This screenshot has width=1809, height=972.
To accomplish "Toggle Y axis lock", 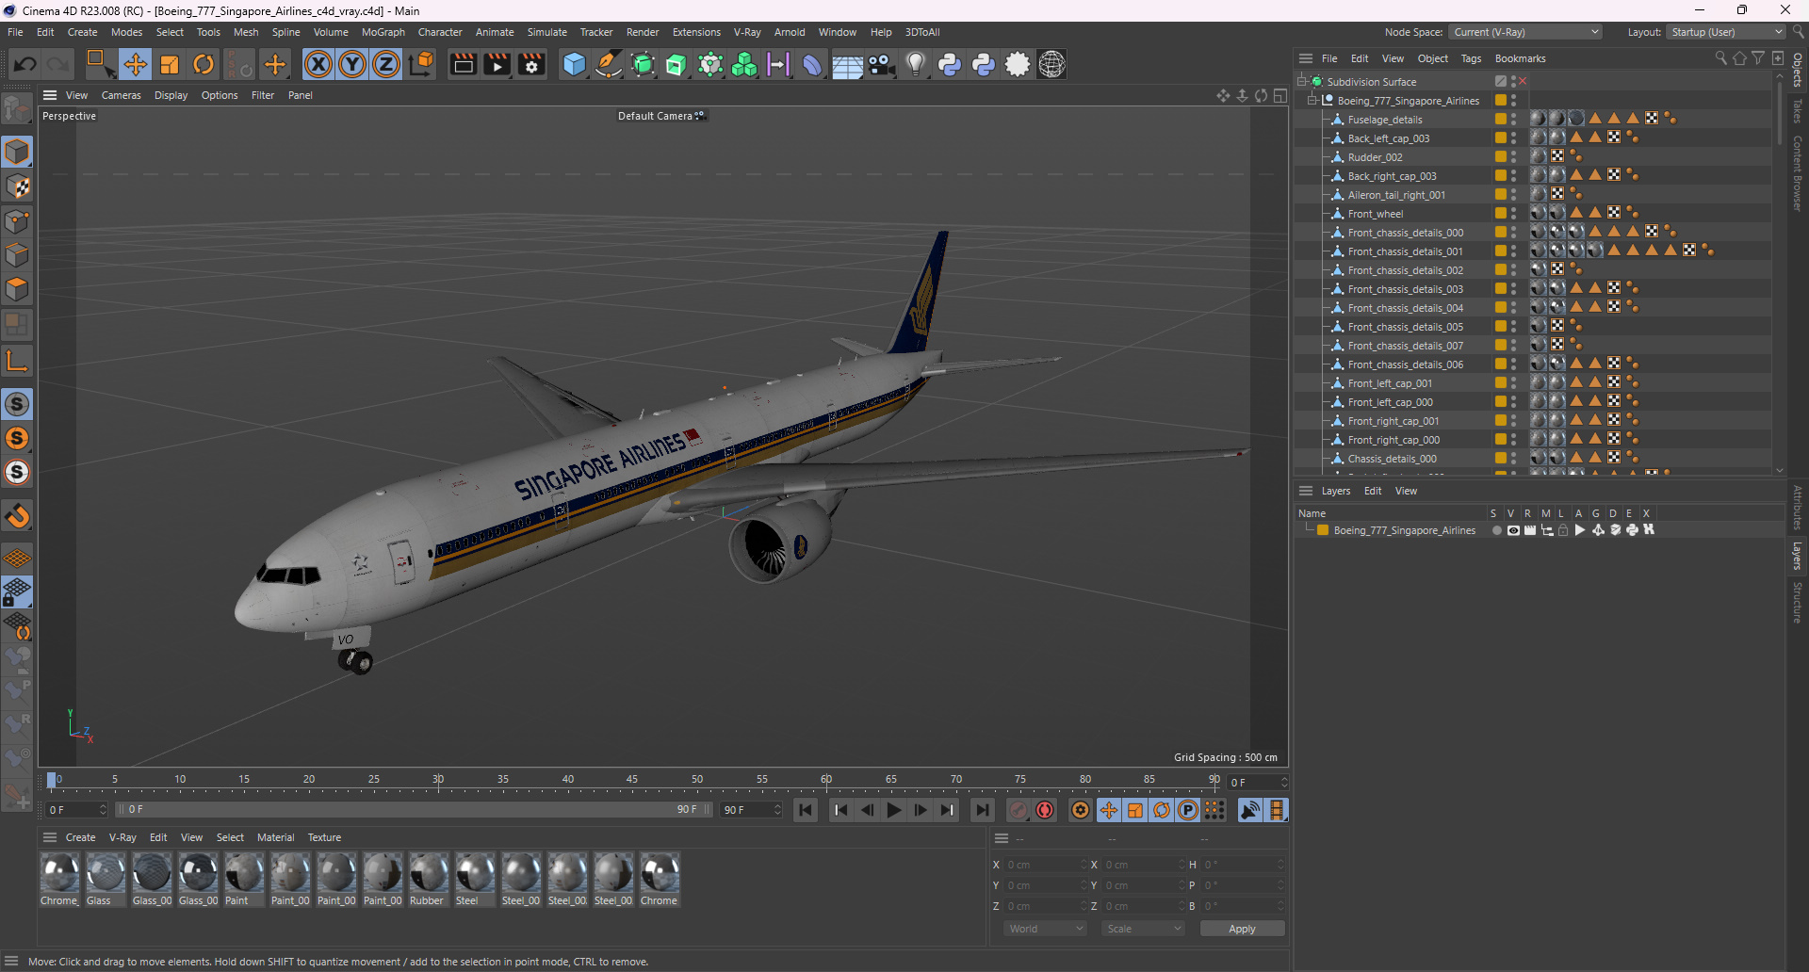I will coord(352,64).
